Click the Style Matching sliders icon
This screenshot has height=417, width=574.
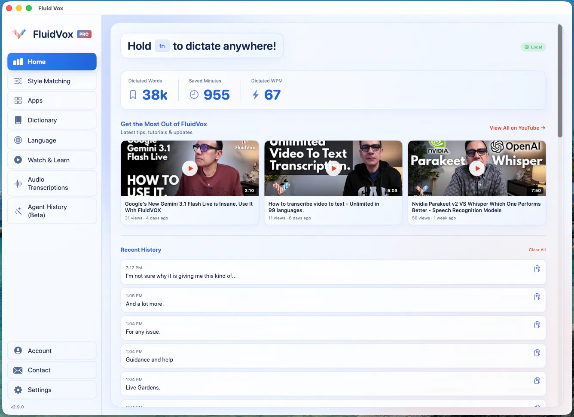click(x=18, y=81)
